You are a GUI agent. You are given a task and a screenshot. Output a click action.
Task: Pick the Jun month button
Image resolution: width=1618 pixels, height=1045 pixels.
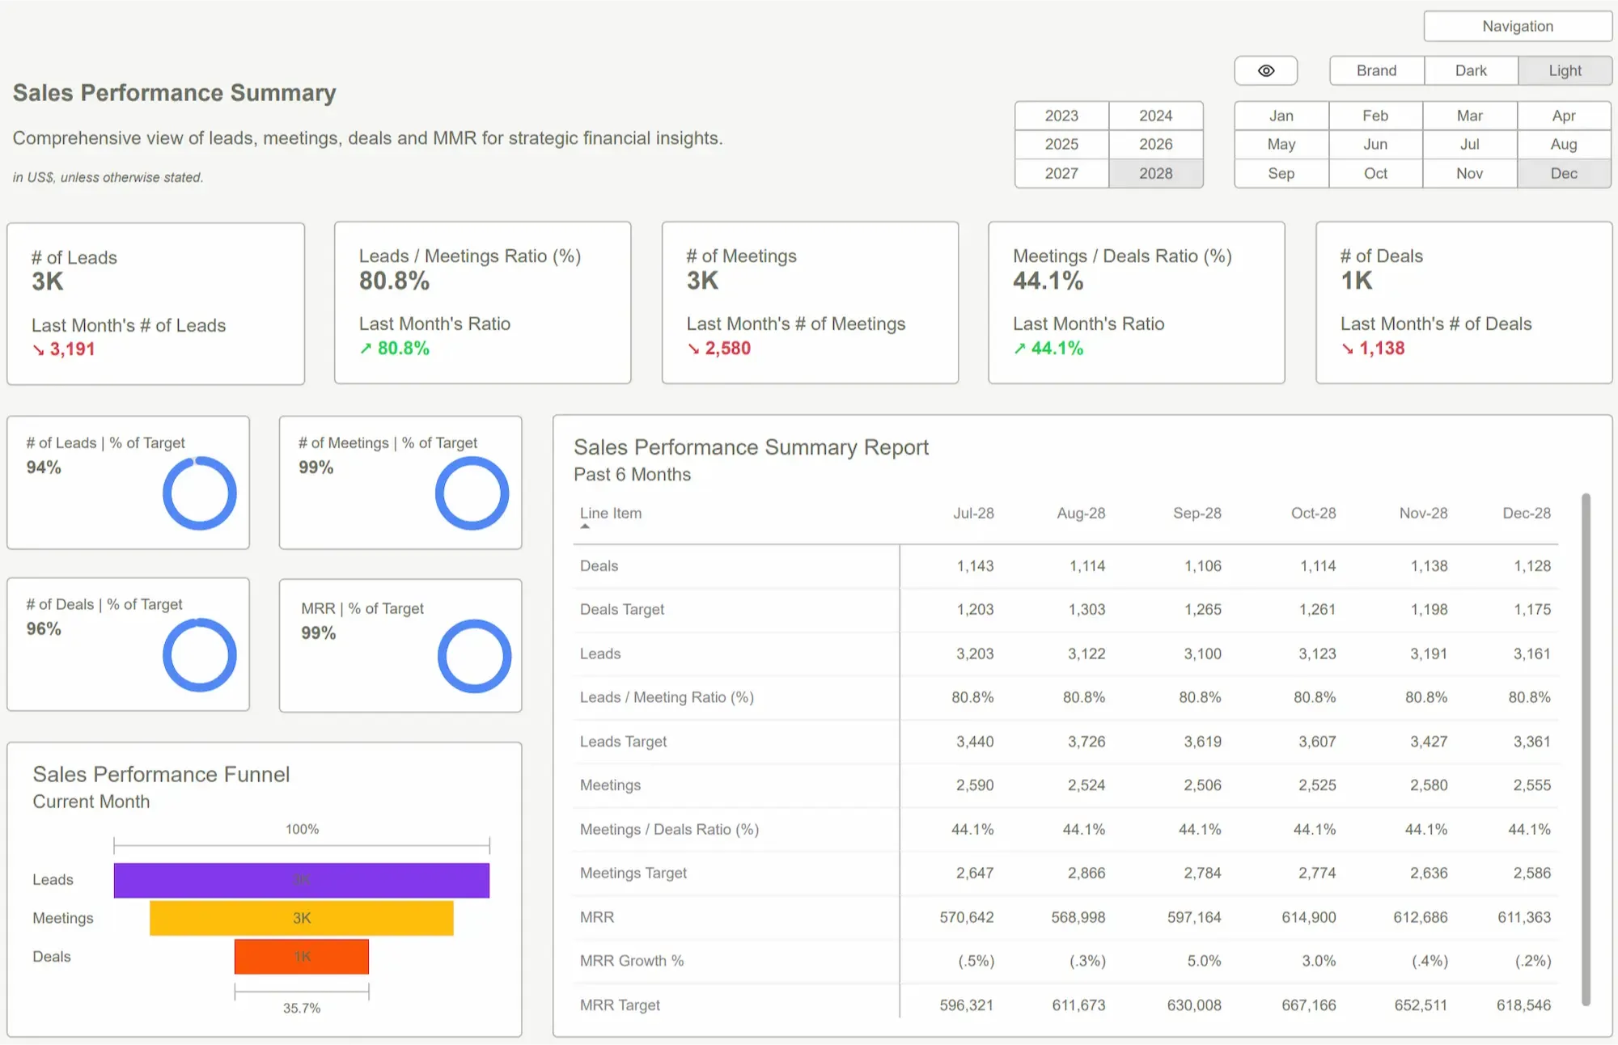pyautogui.click(x=1374, y=144)
